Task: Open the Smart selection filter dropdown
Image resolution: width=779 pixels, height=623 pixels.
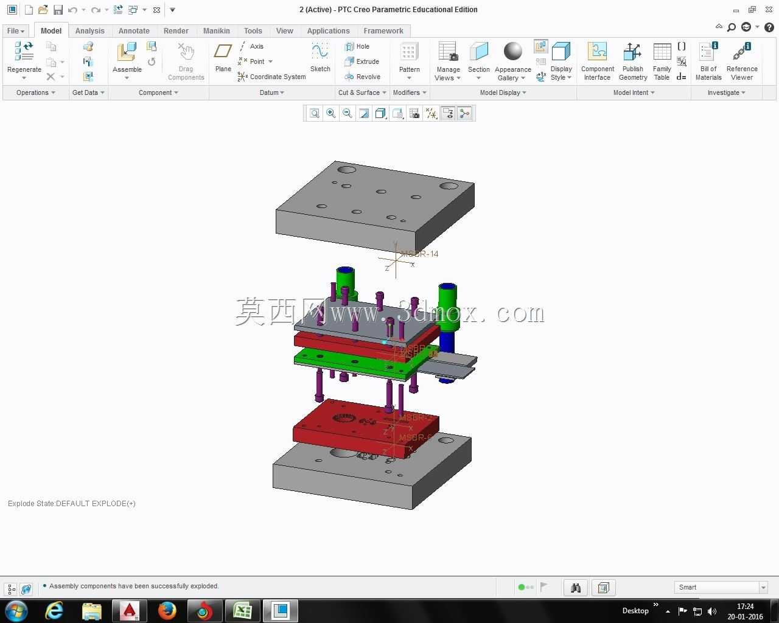Action: [x=763, y=588]
